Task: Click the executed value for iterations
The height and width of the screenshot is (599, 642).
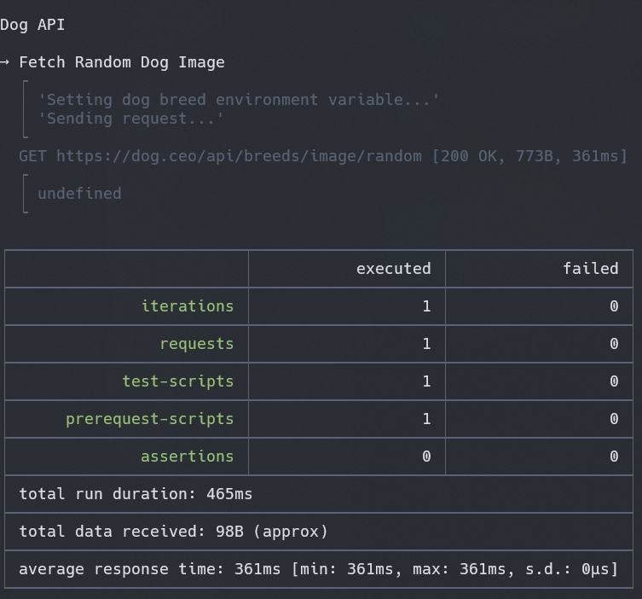Action: [426, 306]
